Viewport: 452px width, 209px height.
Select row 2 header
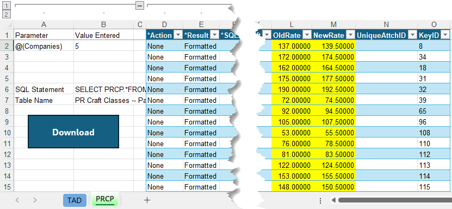[x=7, y=46]
